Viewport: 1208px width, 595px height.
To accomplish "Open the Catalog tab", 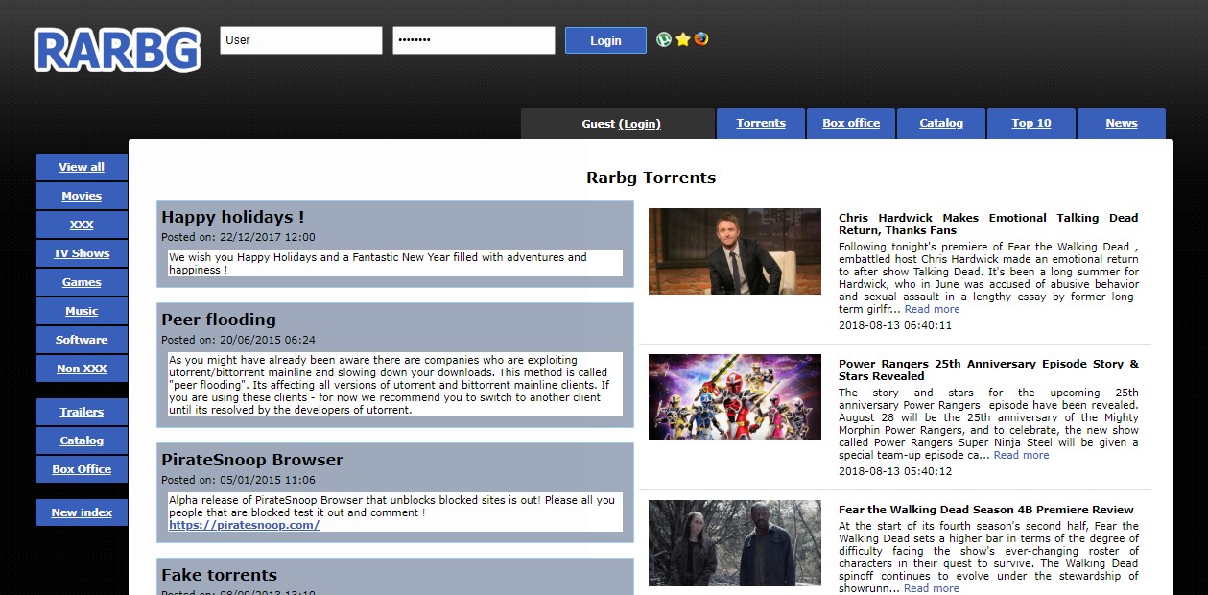I will [941, 124].
